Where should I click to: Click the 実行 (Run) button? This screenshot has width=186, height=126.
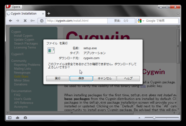(58, 79)
